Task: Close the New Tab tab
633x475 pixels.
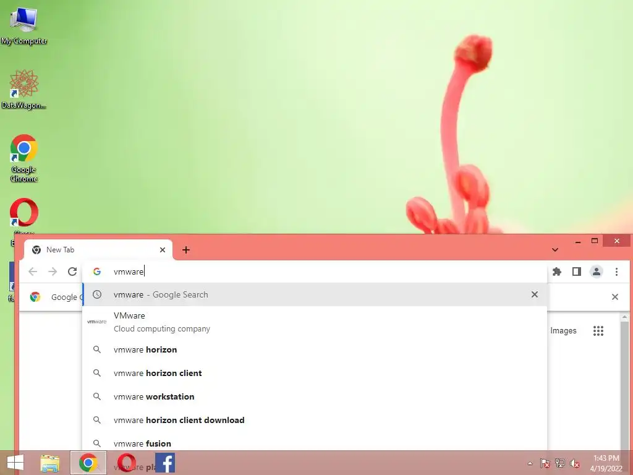Action: pyautogui.click(x=163, y=250)
